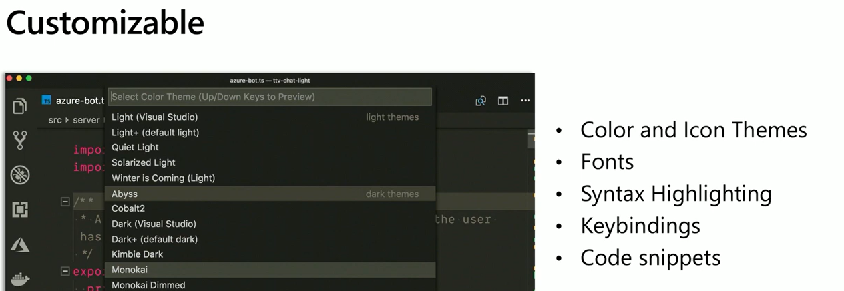The width and height of the screenshot is (844, 291).
Task: Click the yellow minimize window button
Action: (x=19, y=79)
